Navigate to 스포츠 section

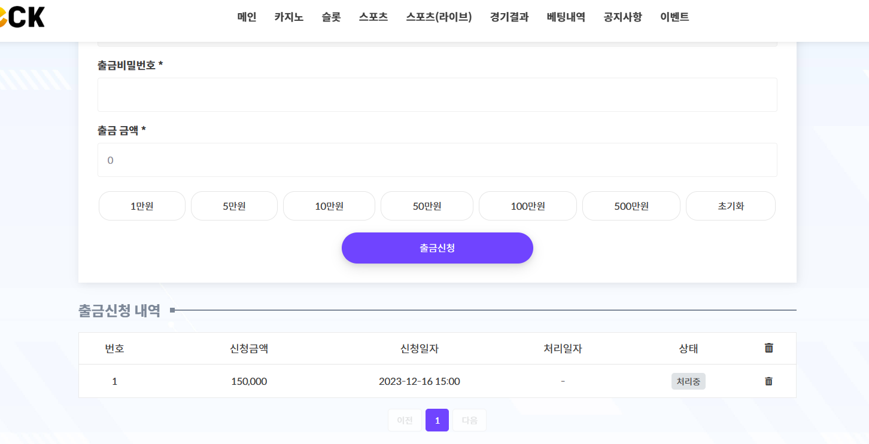(373, 17)
